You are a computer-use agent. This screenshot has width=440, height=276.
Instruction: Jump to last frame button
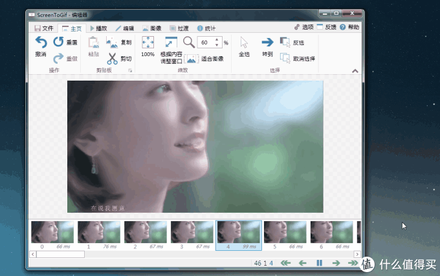[353, 263]
